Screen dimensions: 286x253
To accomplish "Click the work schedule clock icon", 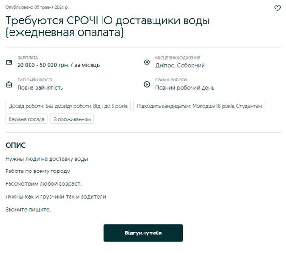I will 147,85.
